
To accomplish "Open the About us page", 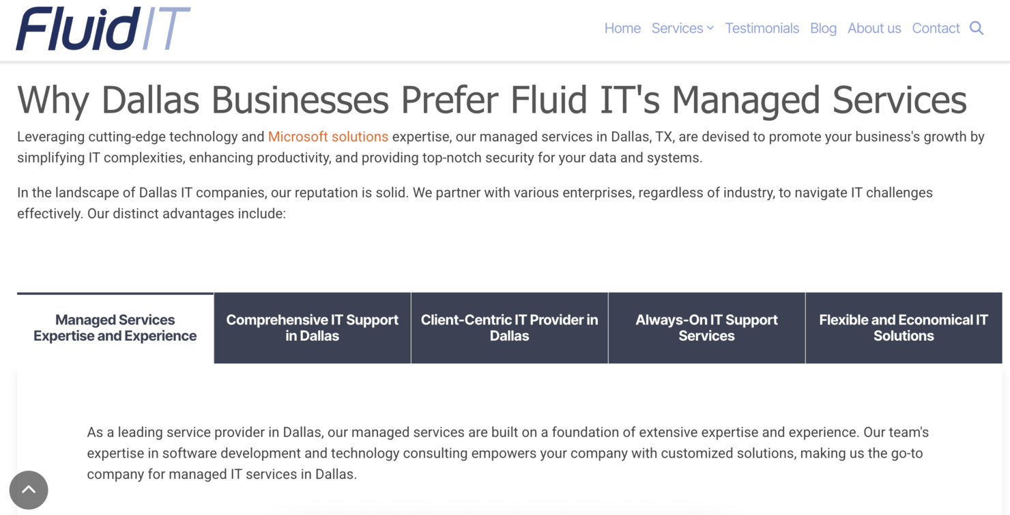I will [x=874, y=28].
